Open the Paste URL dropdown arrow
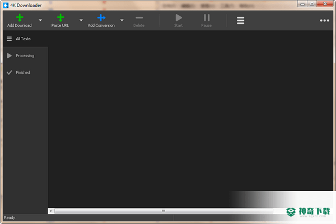336x224 pixels. (81, 20)
